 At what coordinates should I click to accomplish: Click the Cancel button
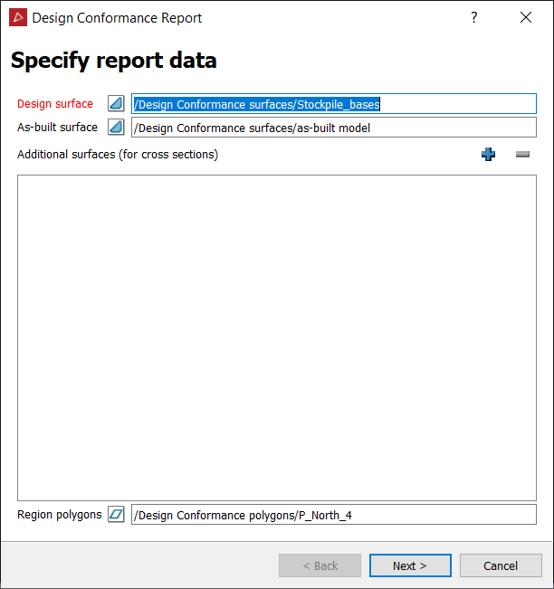[501, 565]
